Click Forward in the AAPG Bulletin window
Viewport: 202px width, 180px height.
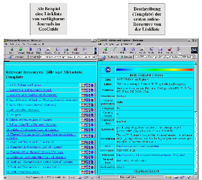pos(114,50)
